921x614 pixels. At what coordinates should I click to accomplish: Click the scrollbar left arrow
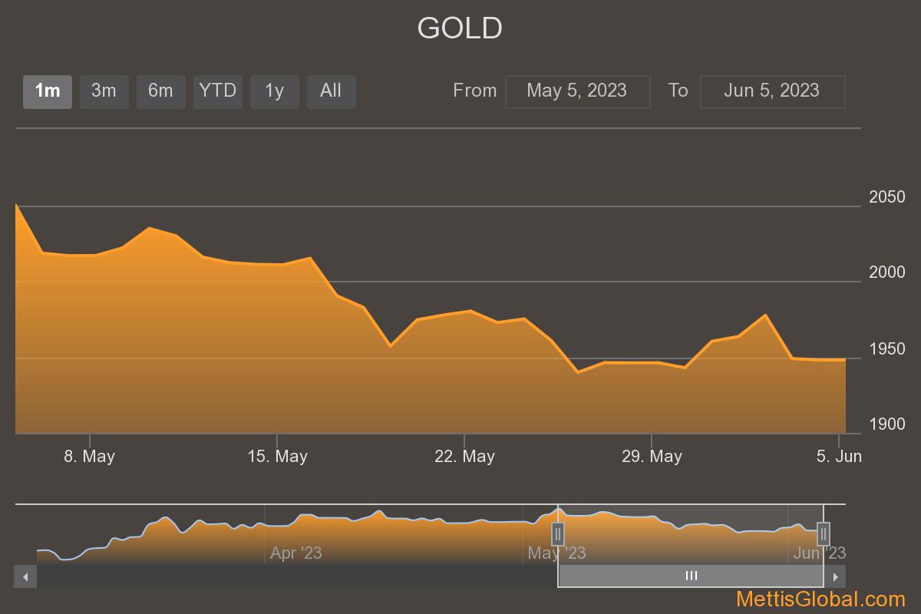tap(25, 576)
